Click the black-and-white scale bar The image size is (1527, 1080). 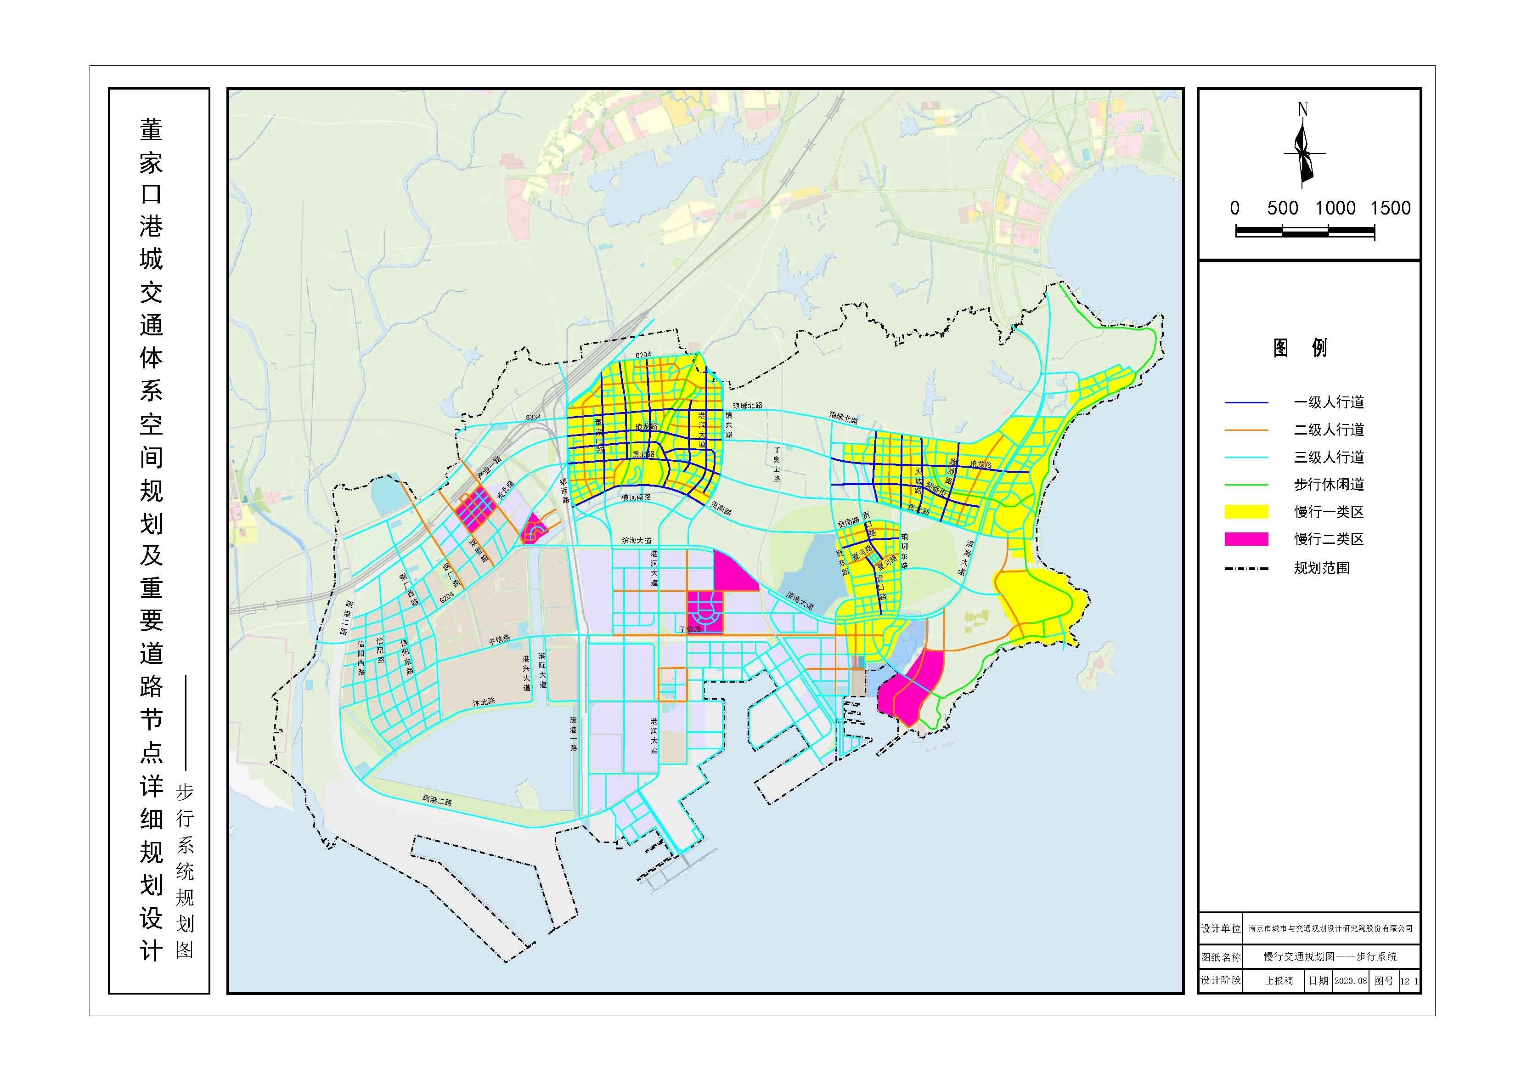click(1305, 232)
